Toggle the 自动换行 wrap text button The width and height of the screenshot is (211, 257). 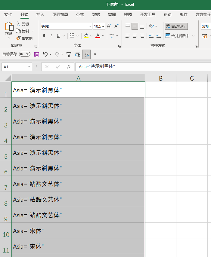(176, 26)
